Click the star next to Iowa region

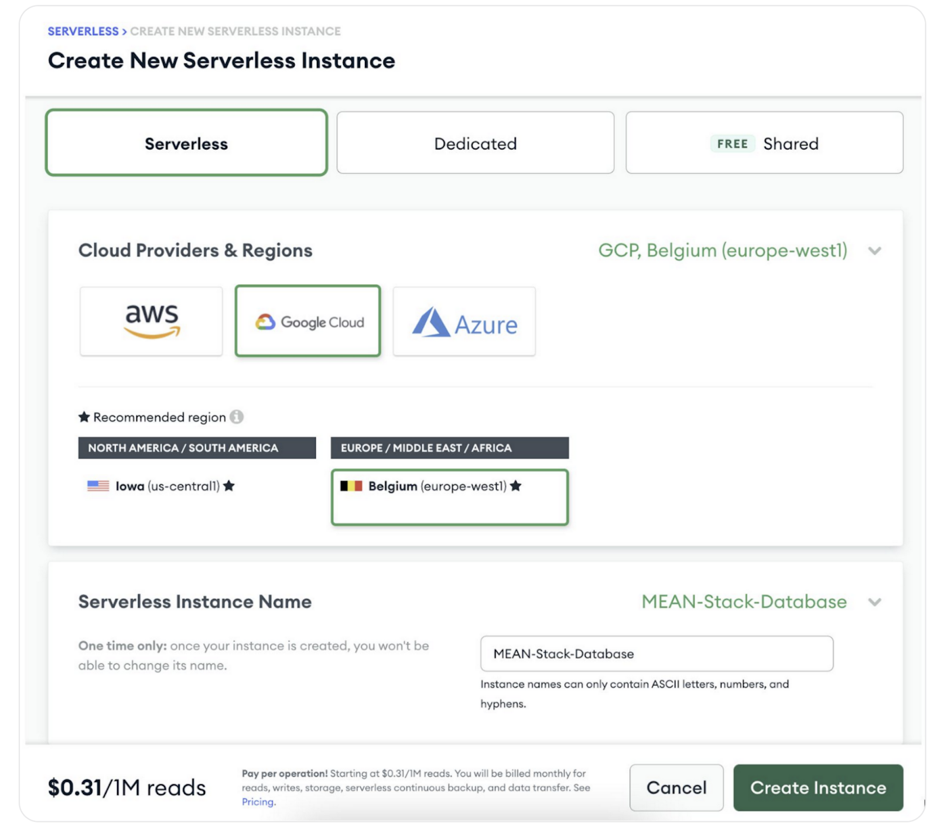click(x=229, y=486)
